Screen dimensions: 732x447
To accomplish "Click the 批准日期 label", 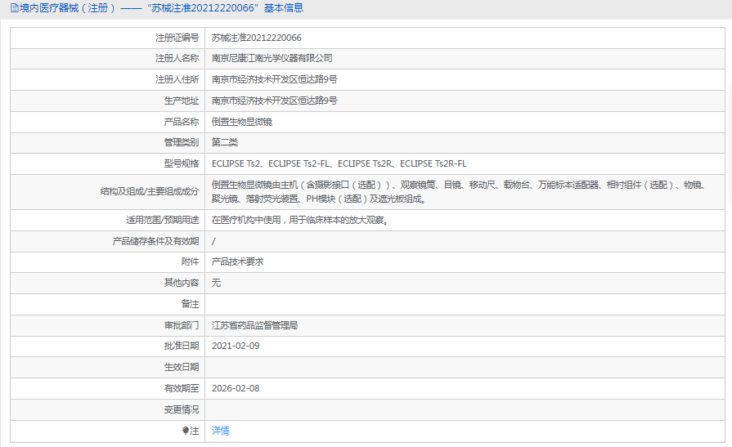I will (181, 346).
